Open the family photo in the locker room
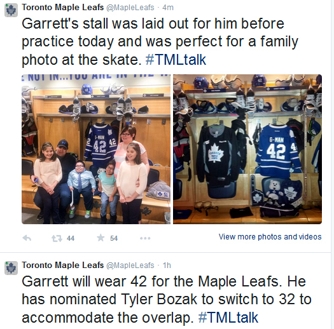This screenshot has height=329, width=334. click(96, 149)
